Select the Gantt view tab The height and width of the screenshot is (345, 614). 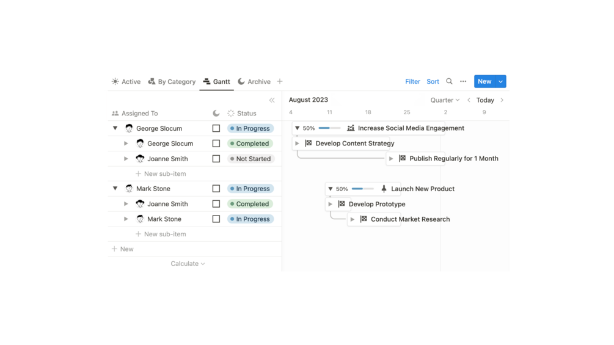[216, 81]
